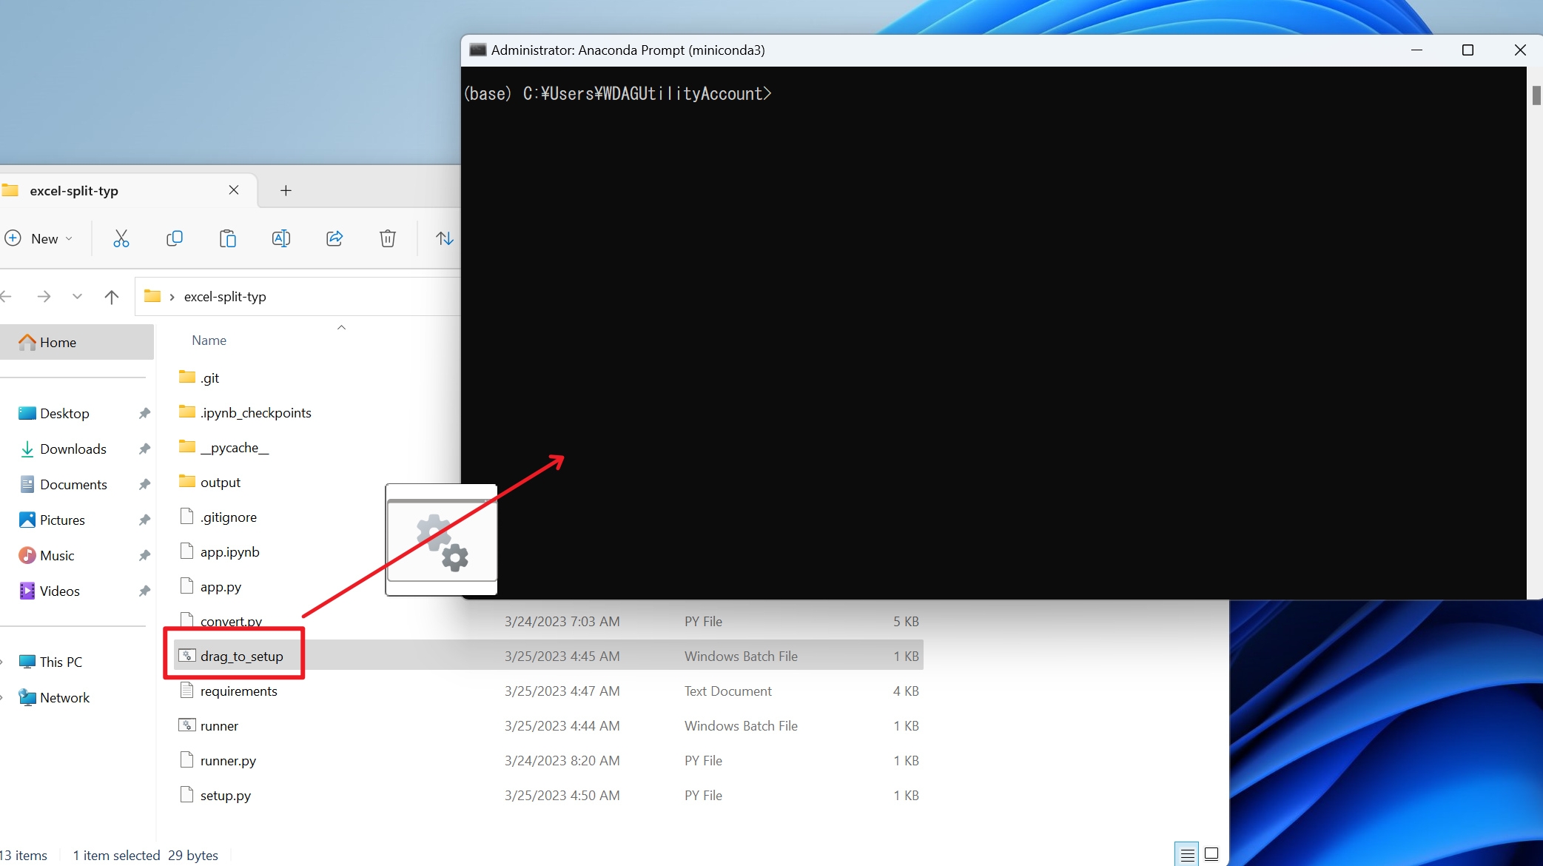
Task: Click the Delete trash icon
Action: coord(388,238)
